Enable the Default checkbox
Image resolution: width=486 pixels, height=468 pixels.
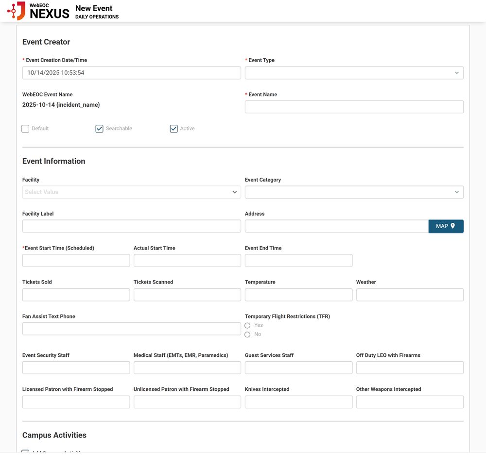[x=25, y=128]
